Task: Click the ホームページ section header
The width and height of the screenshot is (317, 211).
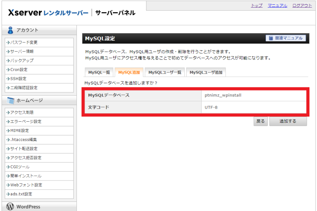Action: 39,100
